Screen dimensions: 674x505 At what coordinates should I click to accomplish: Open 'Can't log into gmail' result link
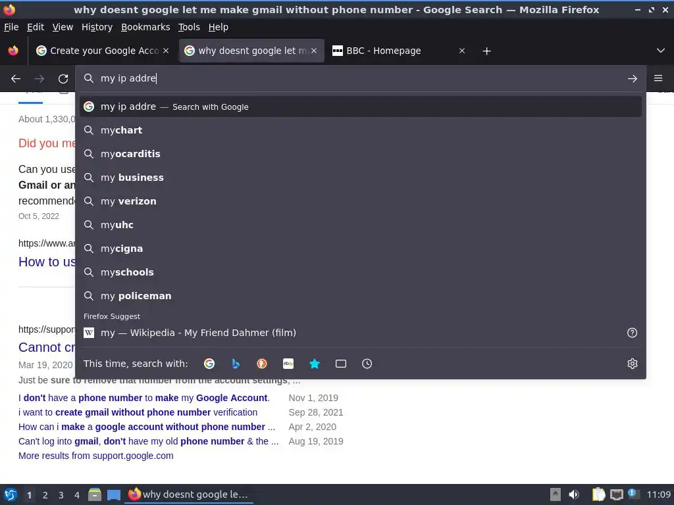pyautogui.click(x=148, y=441)
